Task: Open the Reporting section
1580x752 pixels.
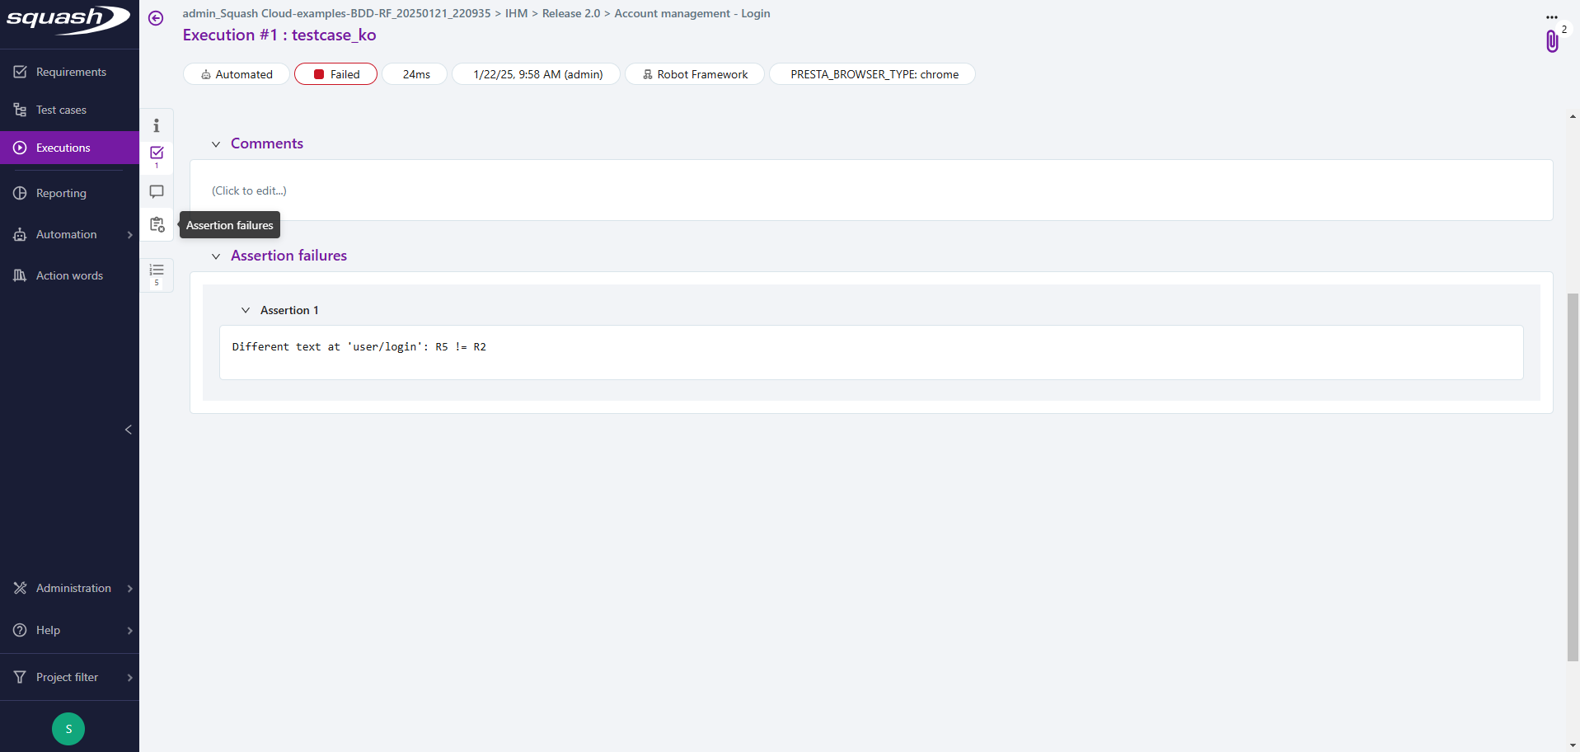Action: [x=59, y=192]
